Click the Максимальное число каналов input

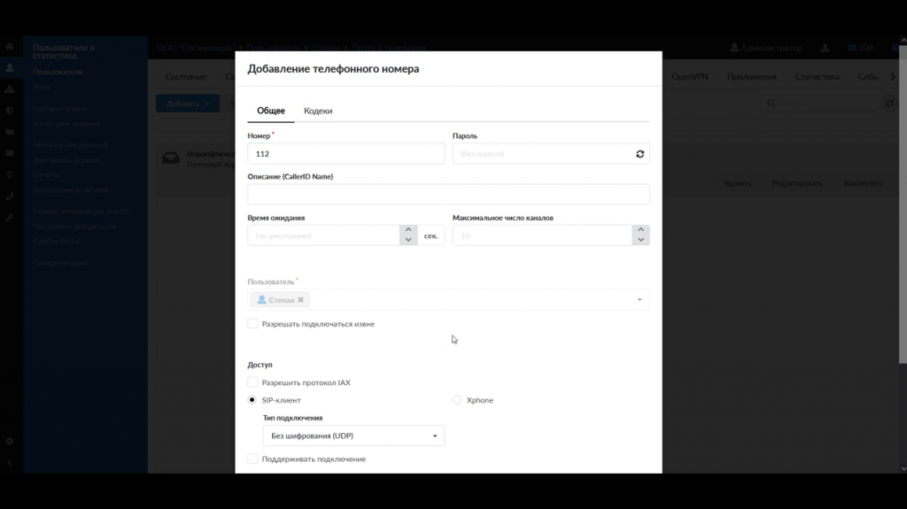pos(543,235)
